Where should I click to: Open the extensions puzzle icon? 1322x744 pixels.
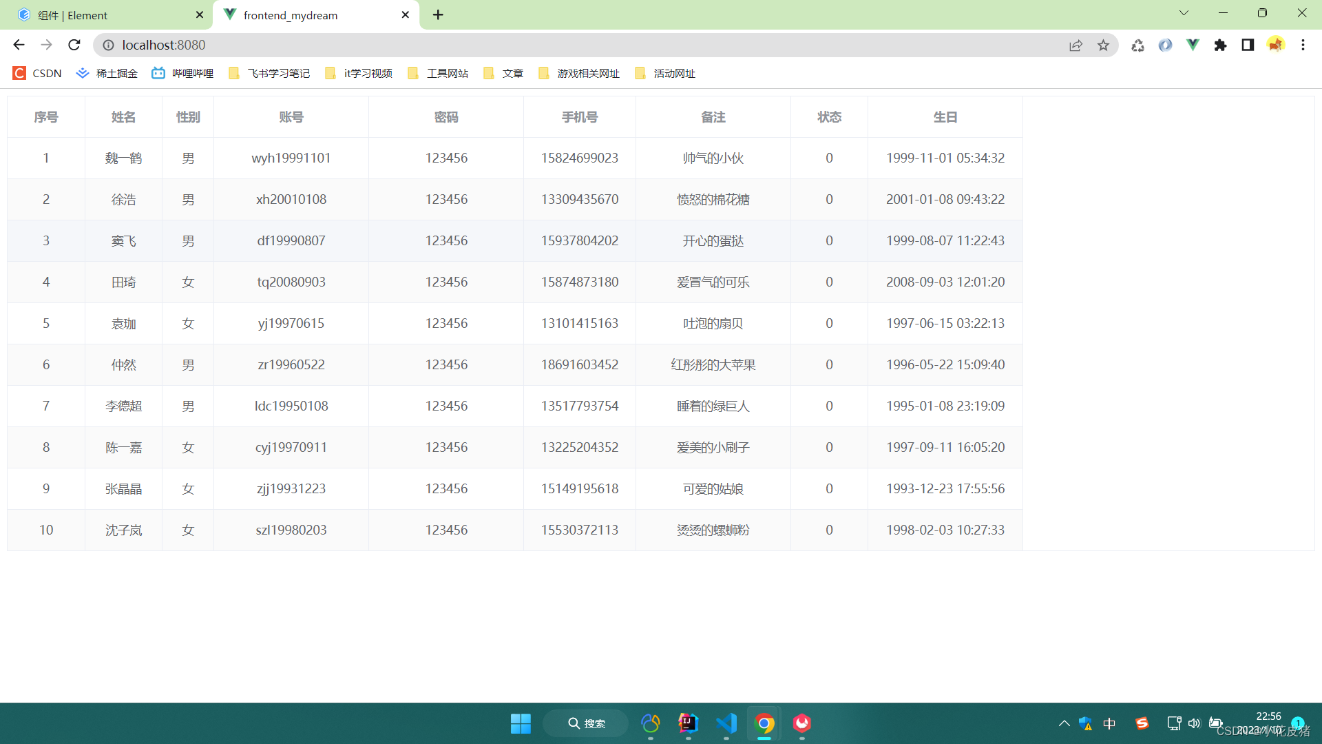click(1220, 45)
